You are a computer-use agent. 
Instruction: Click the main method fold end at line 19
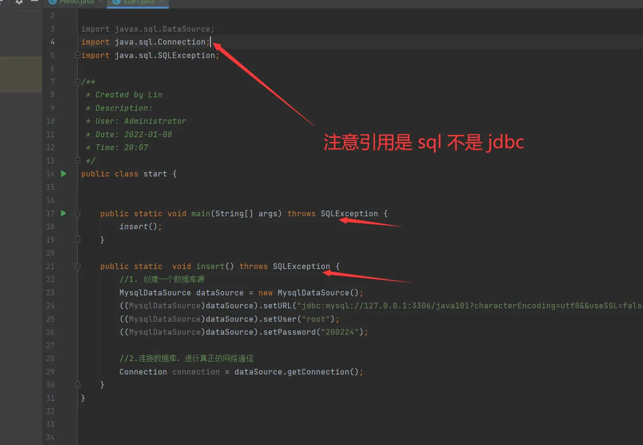pyautogui.click(x=78, y=240)
